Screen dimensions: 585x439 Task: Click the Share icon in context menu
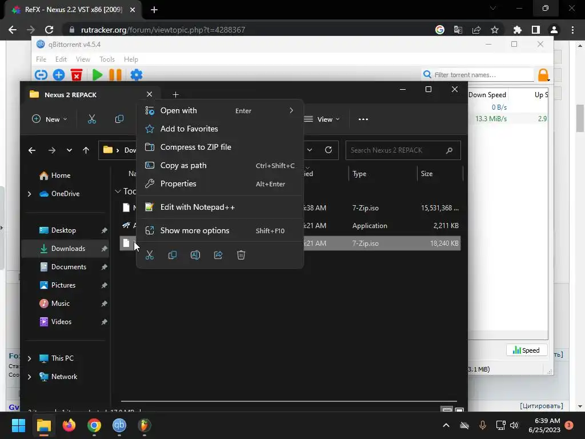coord(218,256)
